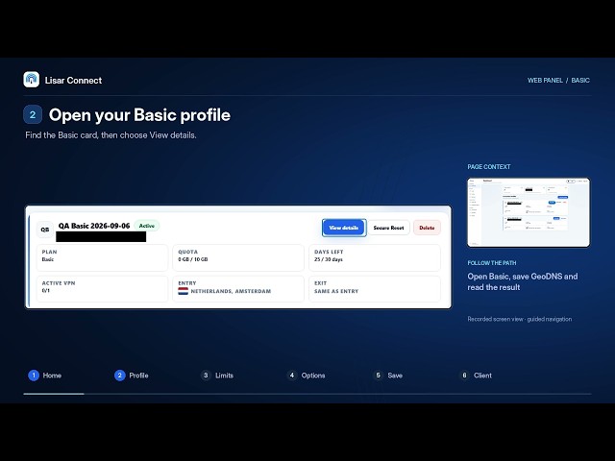Click the Lisar Connect title text
615x461 pixels.
[x=73, y=81]
